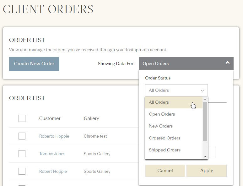Click the Chrome test gallery cell
This screenshot has height=186, width=243.
click(x=95, y=136)
